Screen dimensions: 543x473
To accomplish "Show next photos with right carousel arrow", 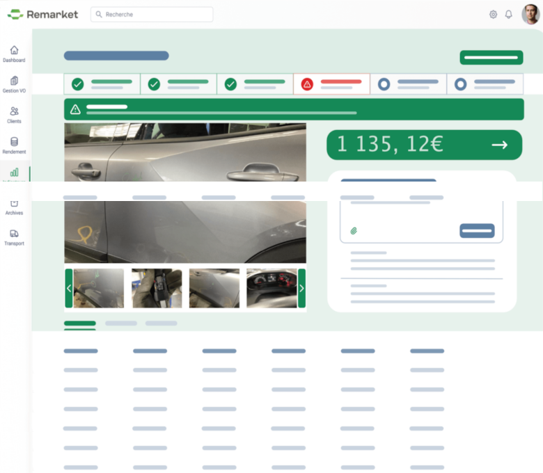I will click(x=301, y=288).
